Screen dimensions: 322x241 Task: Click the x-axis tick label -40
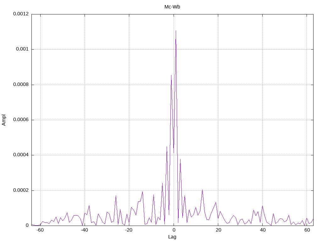(84, 230)
